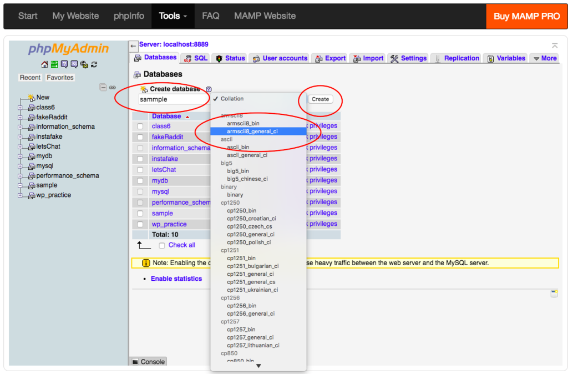Open the User accounts tab
Screen dimensions: 568x374
[280, 58]
